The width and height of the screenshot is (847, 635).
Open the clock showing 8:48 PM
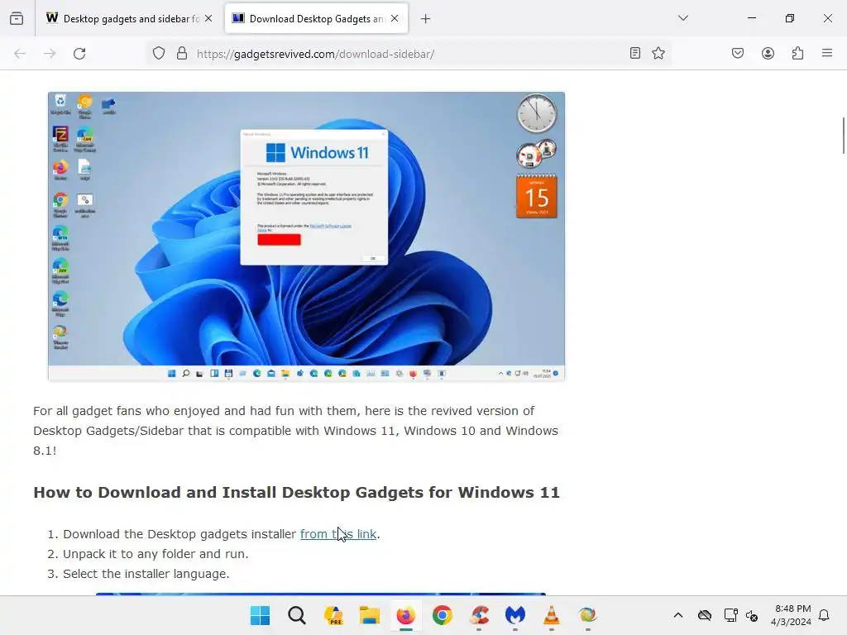pos(792,615)
